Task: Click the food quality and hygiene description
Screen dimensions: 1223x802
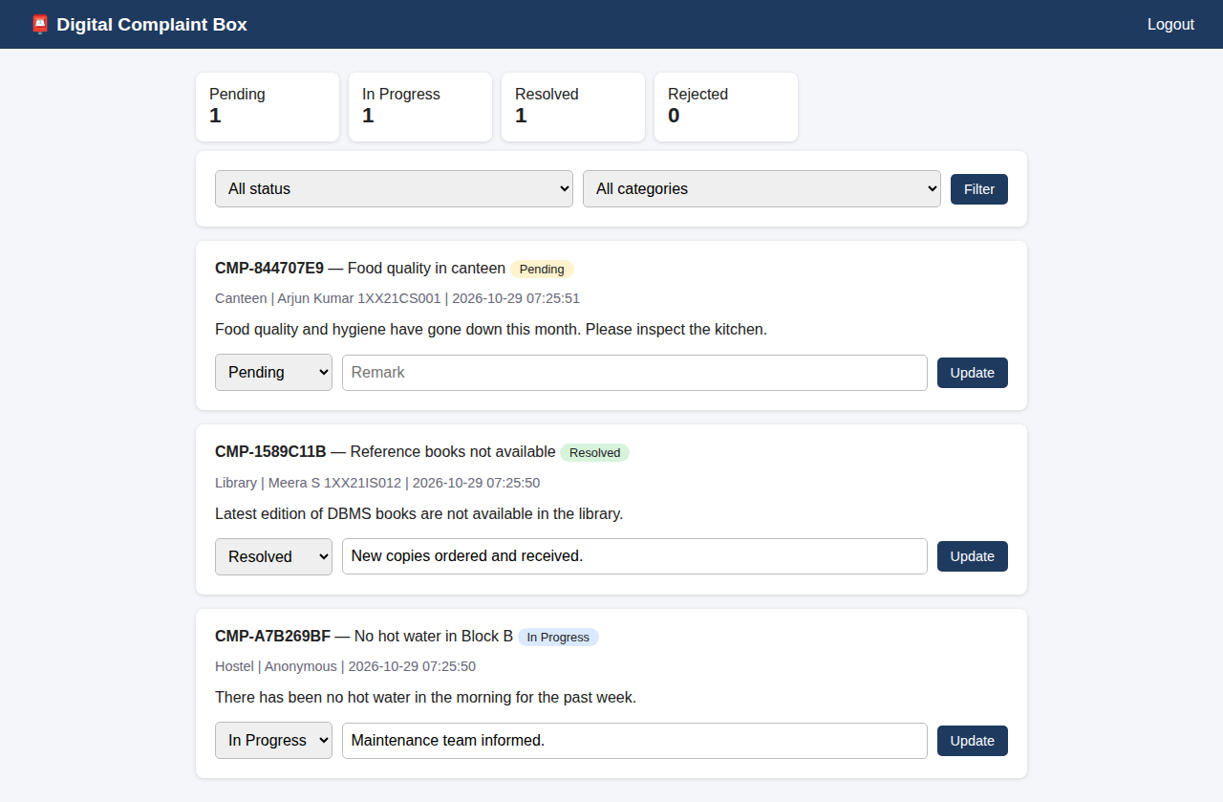Action: point(491,330)
